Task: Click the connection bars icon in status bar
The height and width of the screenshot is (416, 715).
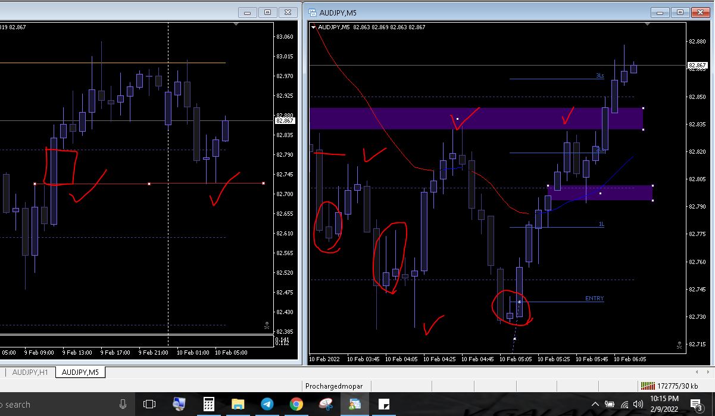Action: pos(647,386)
